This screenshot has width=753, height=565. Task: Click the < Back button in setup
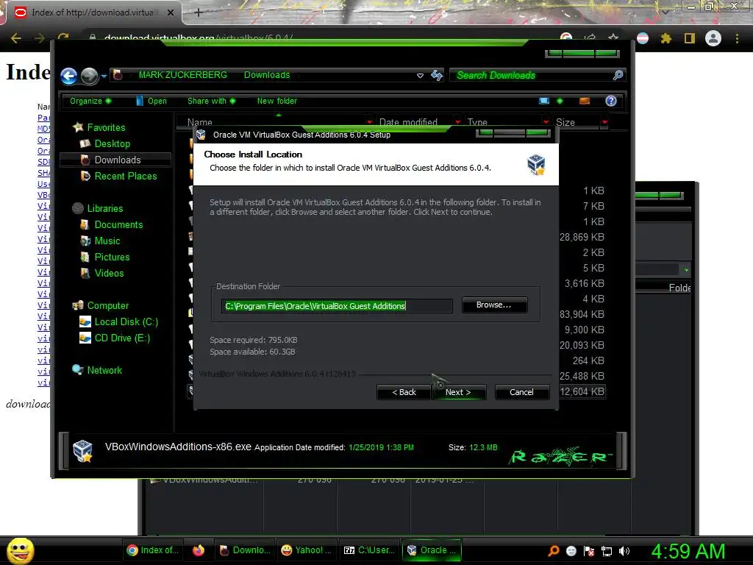(404, 392)
